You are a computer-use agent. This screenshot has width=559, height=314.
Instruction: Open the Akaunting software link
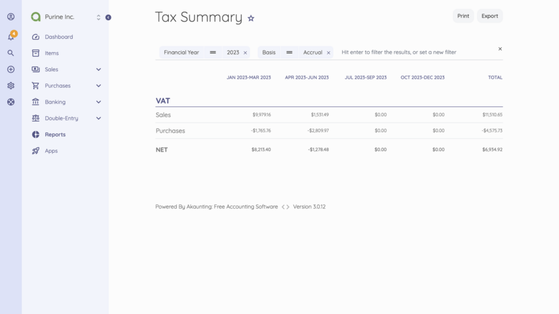(x=234, y=207)
